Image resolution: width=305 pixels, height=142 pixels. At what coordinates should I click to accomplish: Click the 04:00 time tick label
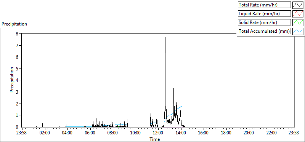67,133
